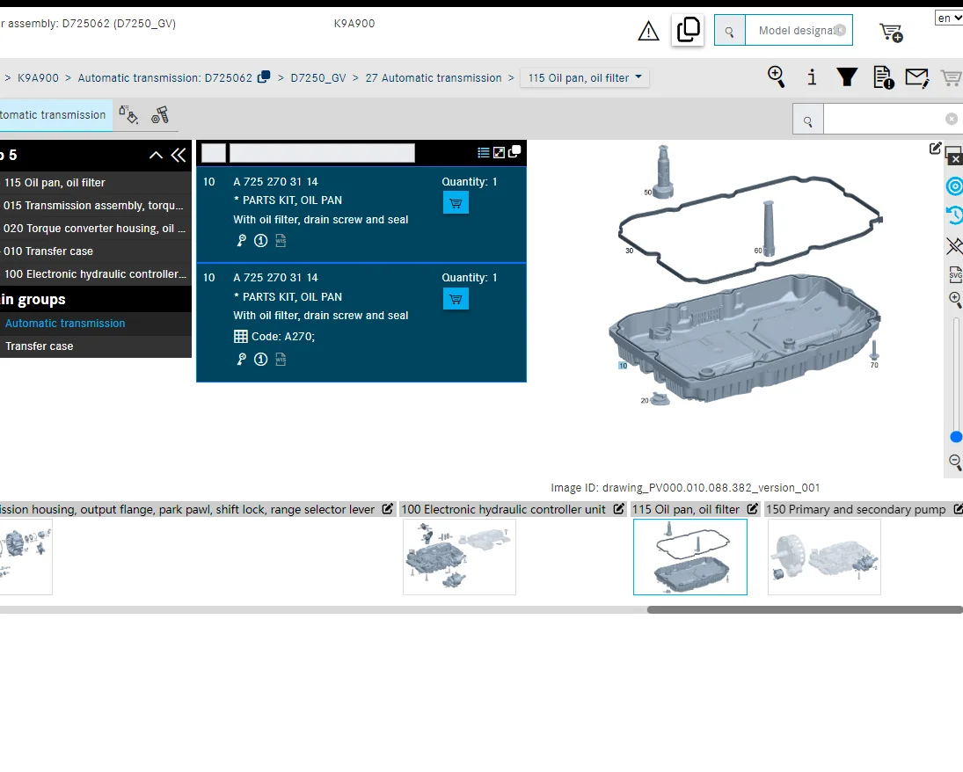Adjust the drawing zoom slider handle
963x772 pixels.
[x=956, y=437]
